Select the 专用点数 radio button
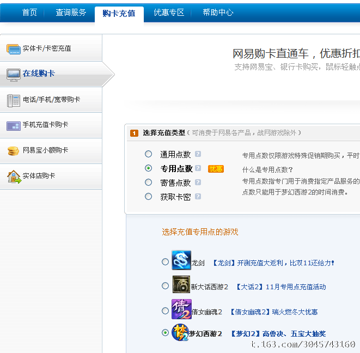 click(148, 168)
